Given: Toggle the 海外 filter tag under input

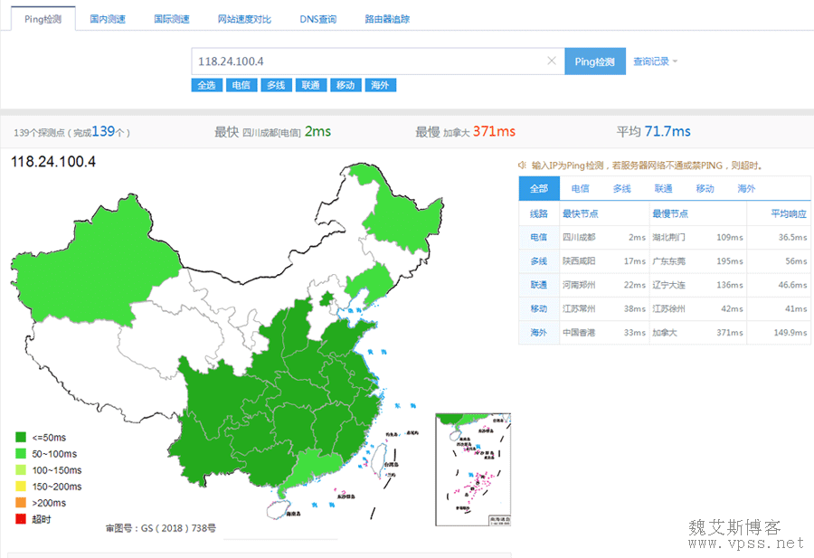Looking at the screenshot, I should point(380,85).
